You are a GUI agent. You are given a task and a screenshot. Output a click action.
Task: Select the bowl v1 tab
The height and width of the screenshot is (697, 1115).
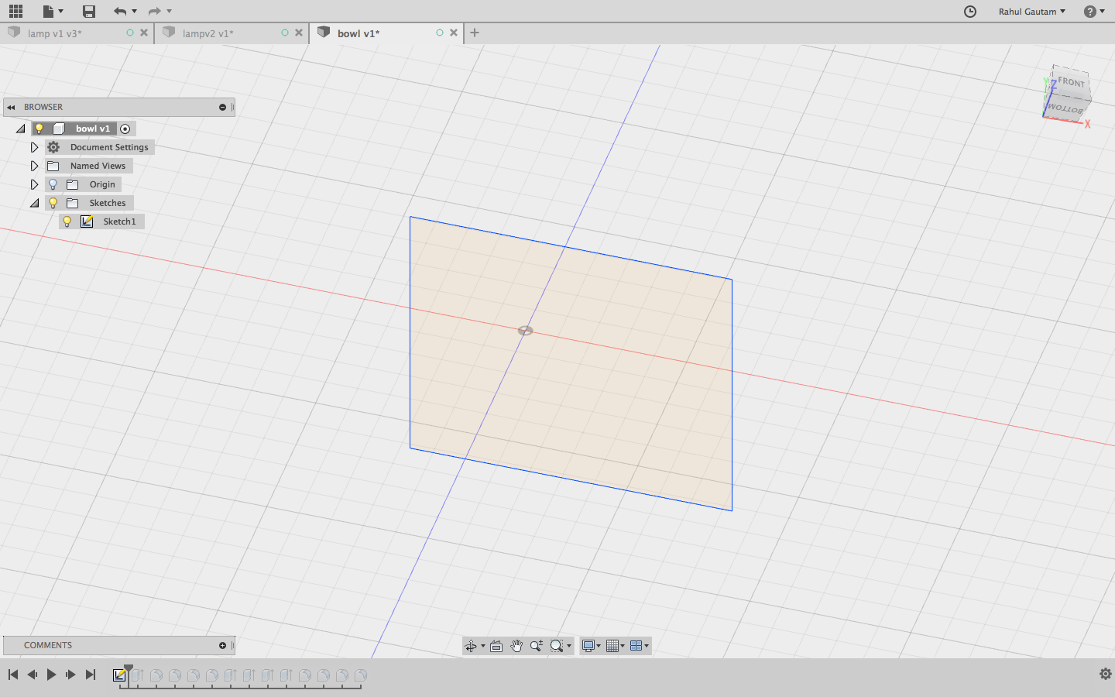[359, 33]
